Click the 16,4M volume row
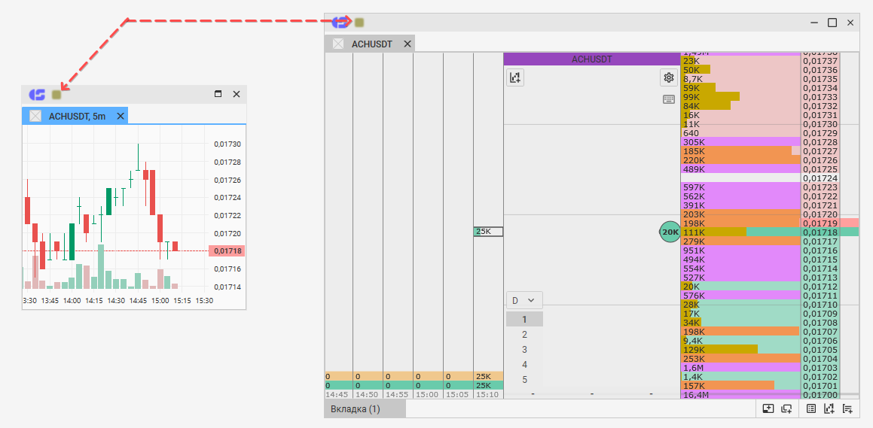The height and width of the screenshot is (428, 873). 740,395
